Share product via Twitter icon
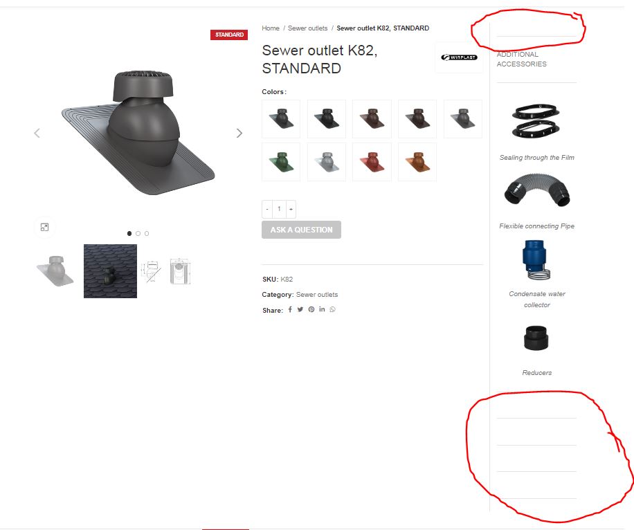The width and height of the screenshot is (634, 530). 300,310
